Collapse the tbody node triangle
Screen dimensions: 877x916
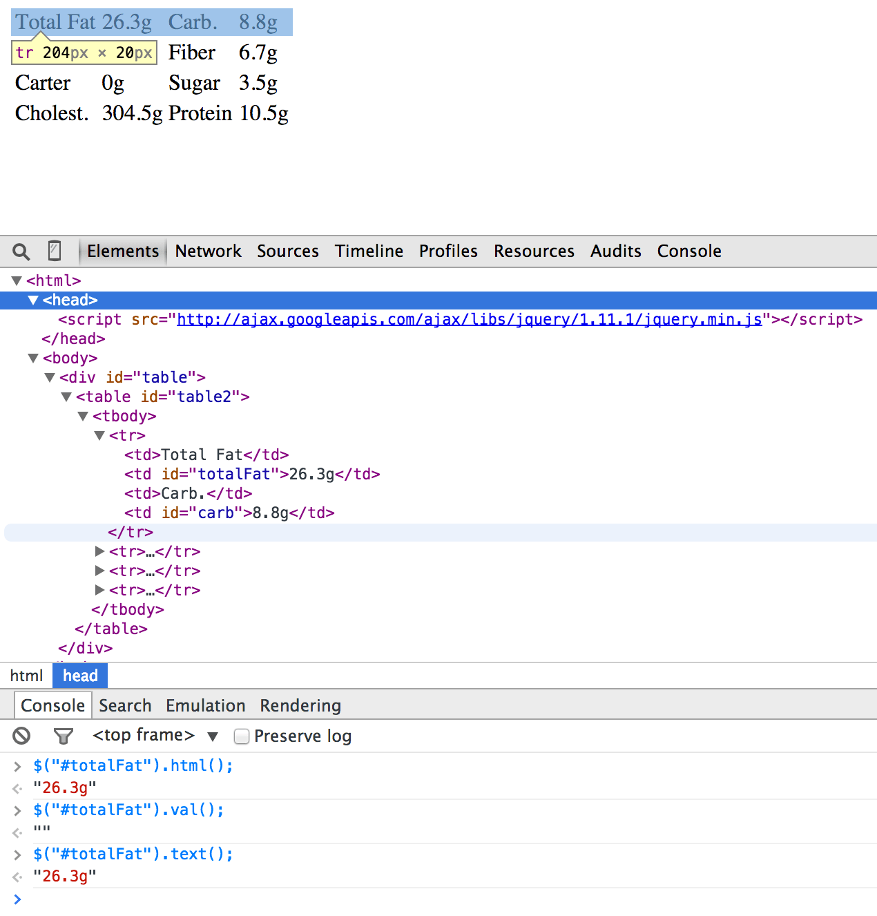pyautogui.click(x=83, y=416)
